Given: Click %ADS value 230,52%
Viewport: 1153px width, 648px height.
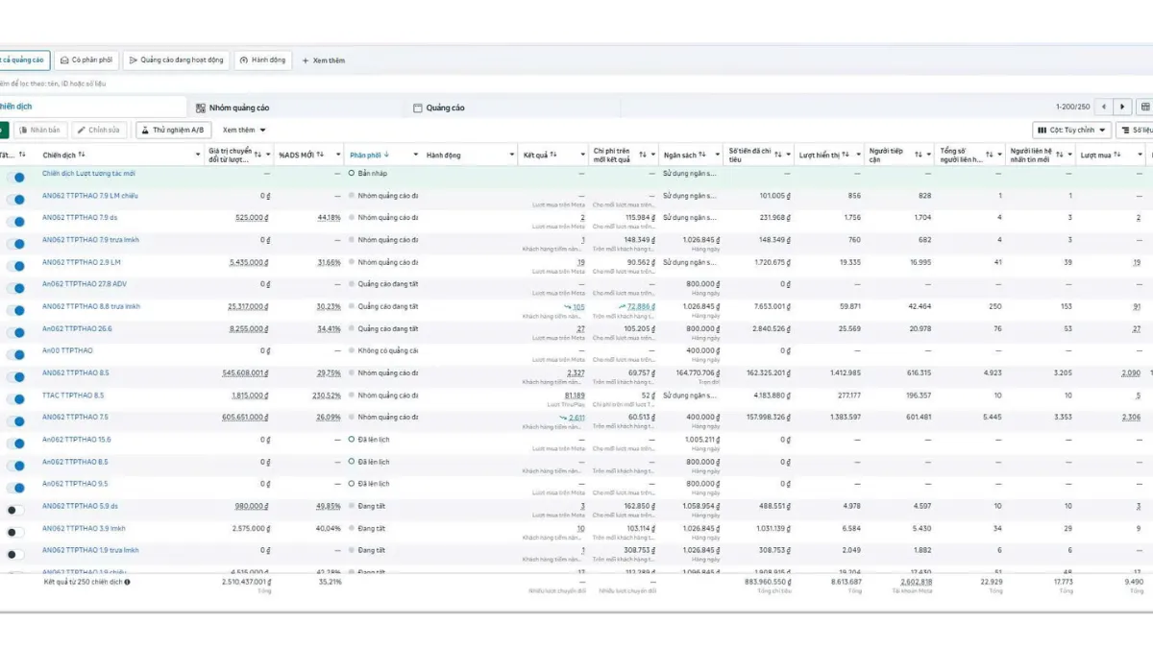Looking at the screenshot, I should click(327, 395).
